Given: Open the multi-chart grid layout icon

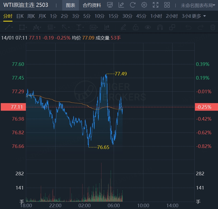Looking at the screenshot, I should [x=167, y=5].
